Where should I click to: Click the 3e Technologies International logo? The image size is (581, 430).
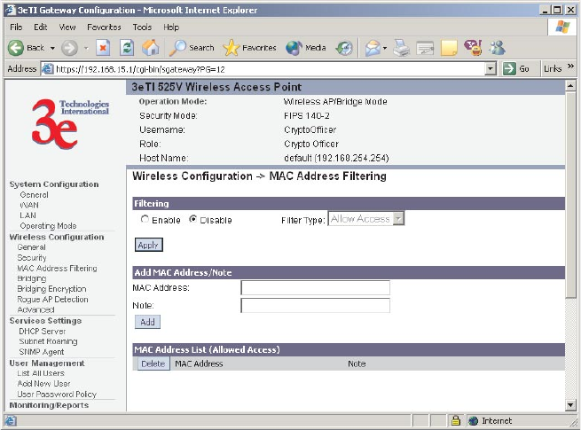tap(70, 124)
